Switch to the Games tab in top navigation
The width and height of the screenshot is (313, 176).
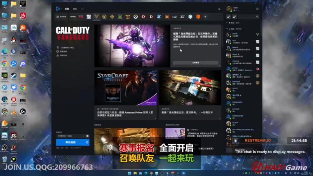pyautogui.click(x=67, y=9)
